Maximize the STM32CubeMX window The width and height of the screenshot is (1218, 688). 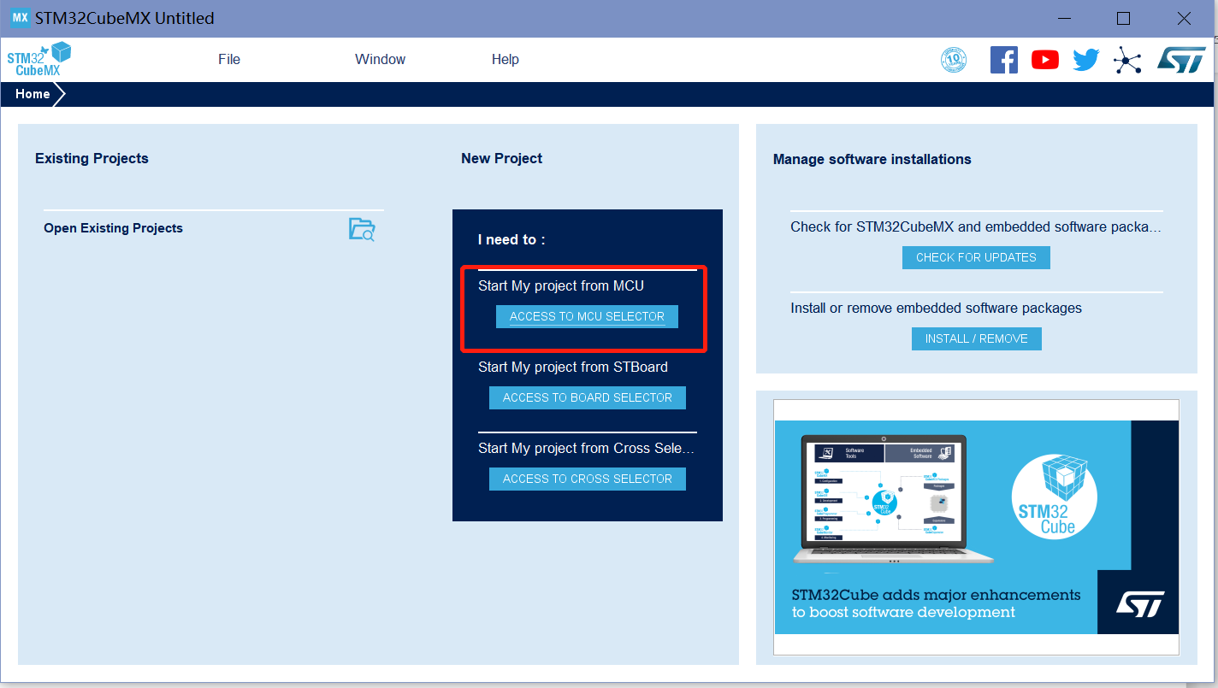(x=1124, y=18)
